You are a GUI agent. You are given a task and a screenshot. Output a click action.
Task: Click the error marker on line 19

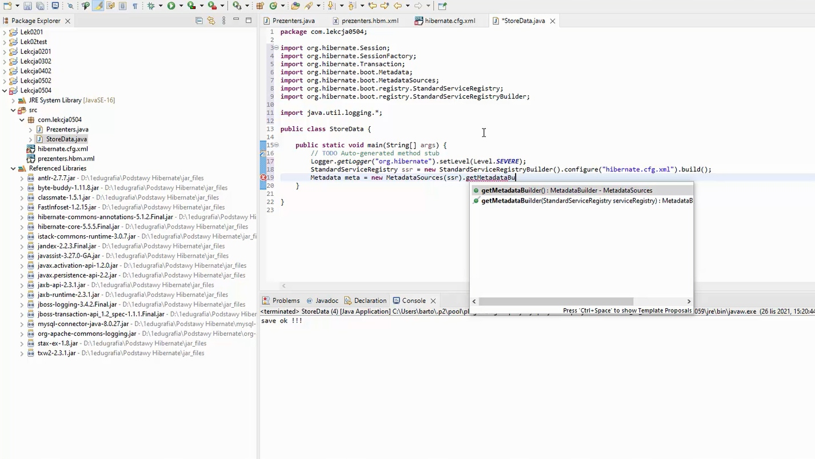(263, 178)
